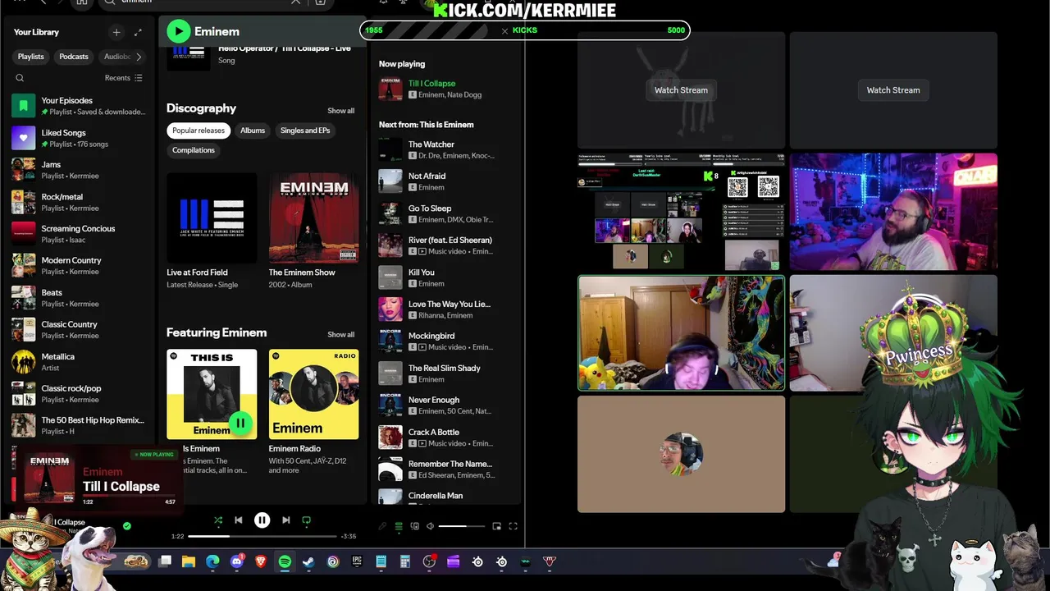
Task: Open the Metallica artist entry
Action: pos(79,362)
